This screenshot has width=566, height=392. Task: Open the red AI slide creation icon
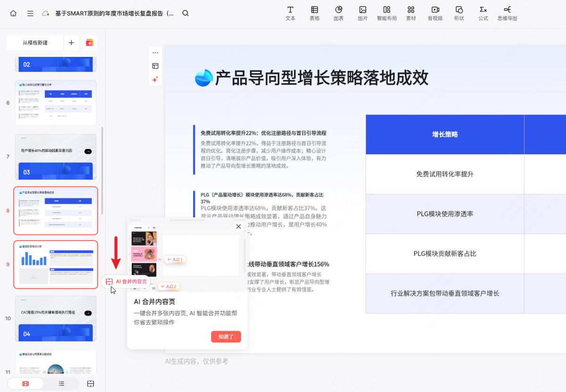[x=90, y=43]
